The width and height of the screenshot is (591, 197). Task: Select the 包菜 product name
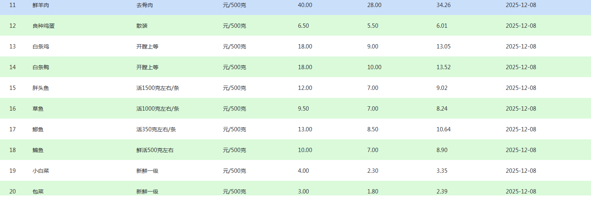[38, 192]
